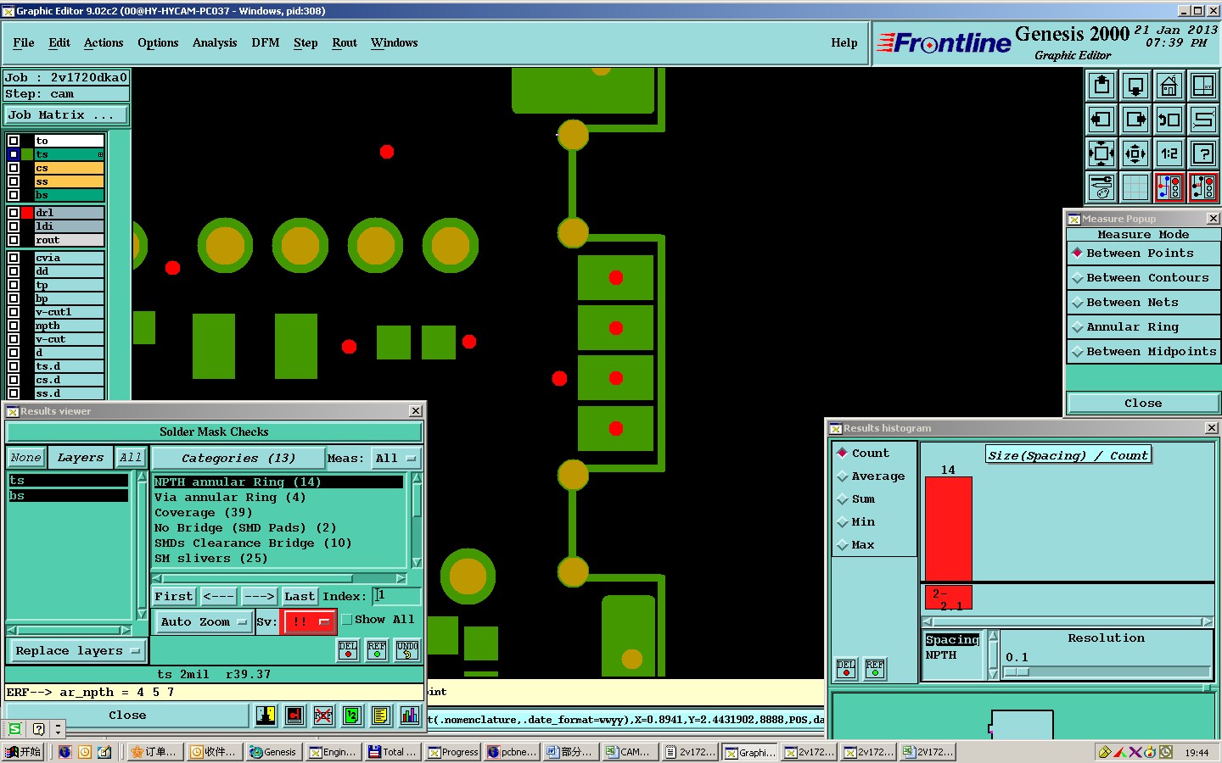Click the DEL icon in Results viewer

[x=348, y=650]
